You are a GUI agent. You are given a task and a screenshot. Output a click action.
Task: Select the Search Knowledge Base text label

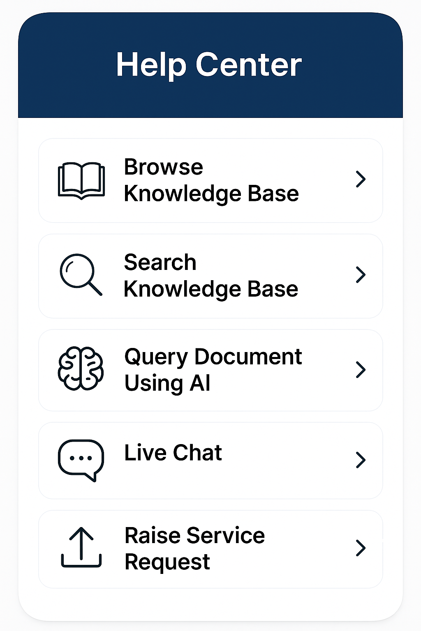[x=211, y=276]
